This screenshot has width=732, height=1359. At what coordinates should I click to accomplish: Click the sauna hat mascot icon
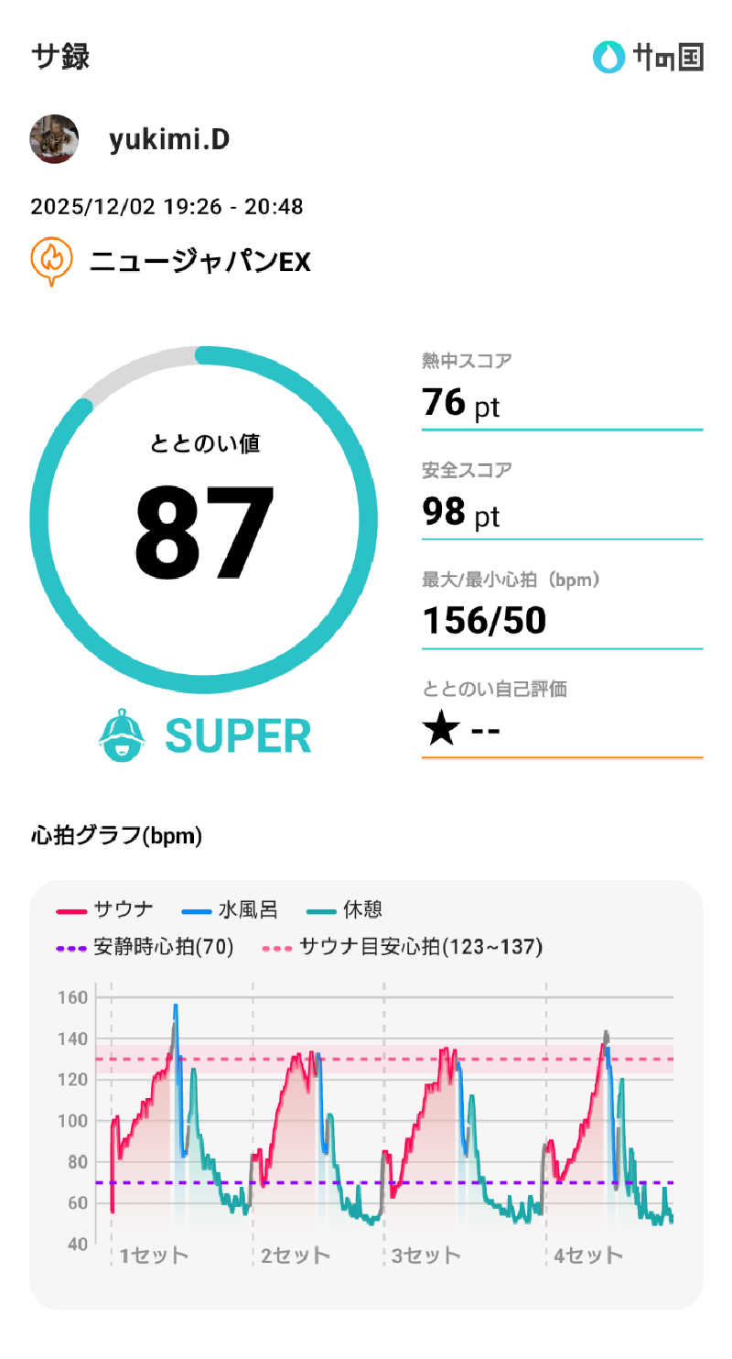[x=122, y=736]
